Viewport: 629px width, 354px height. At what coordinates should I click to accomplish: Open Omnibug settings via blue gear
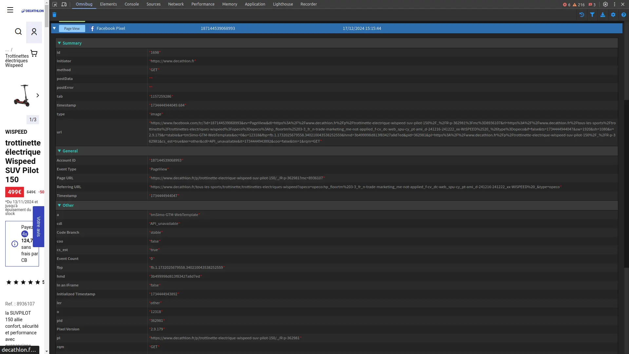tap(613, 15)
